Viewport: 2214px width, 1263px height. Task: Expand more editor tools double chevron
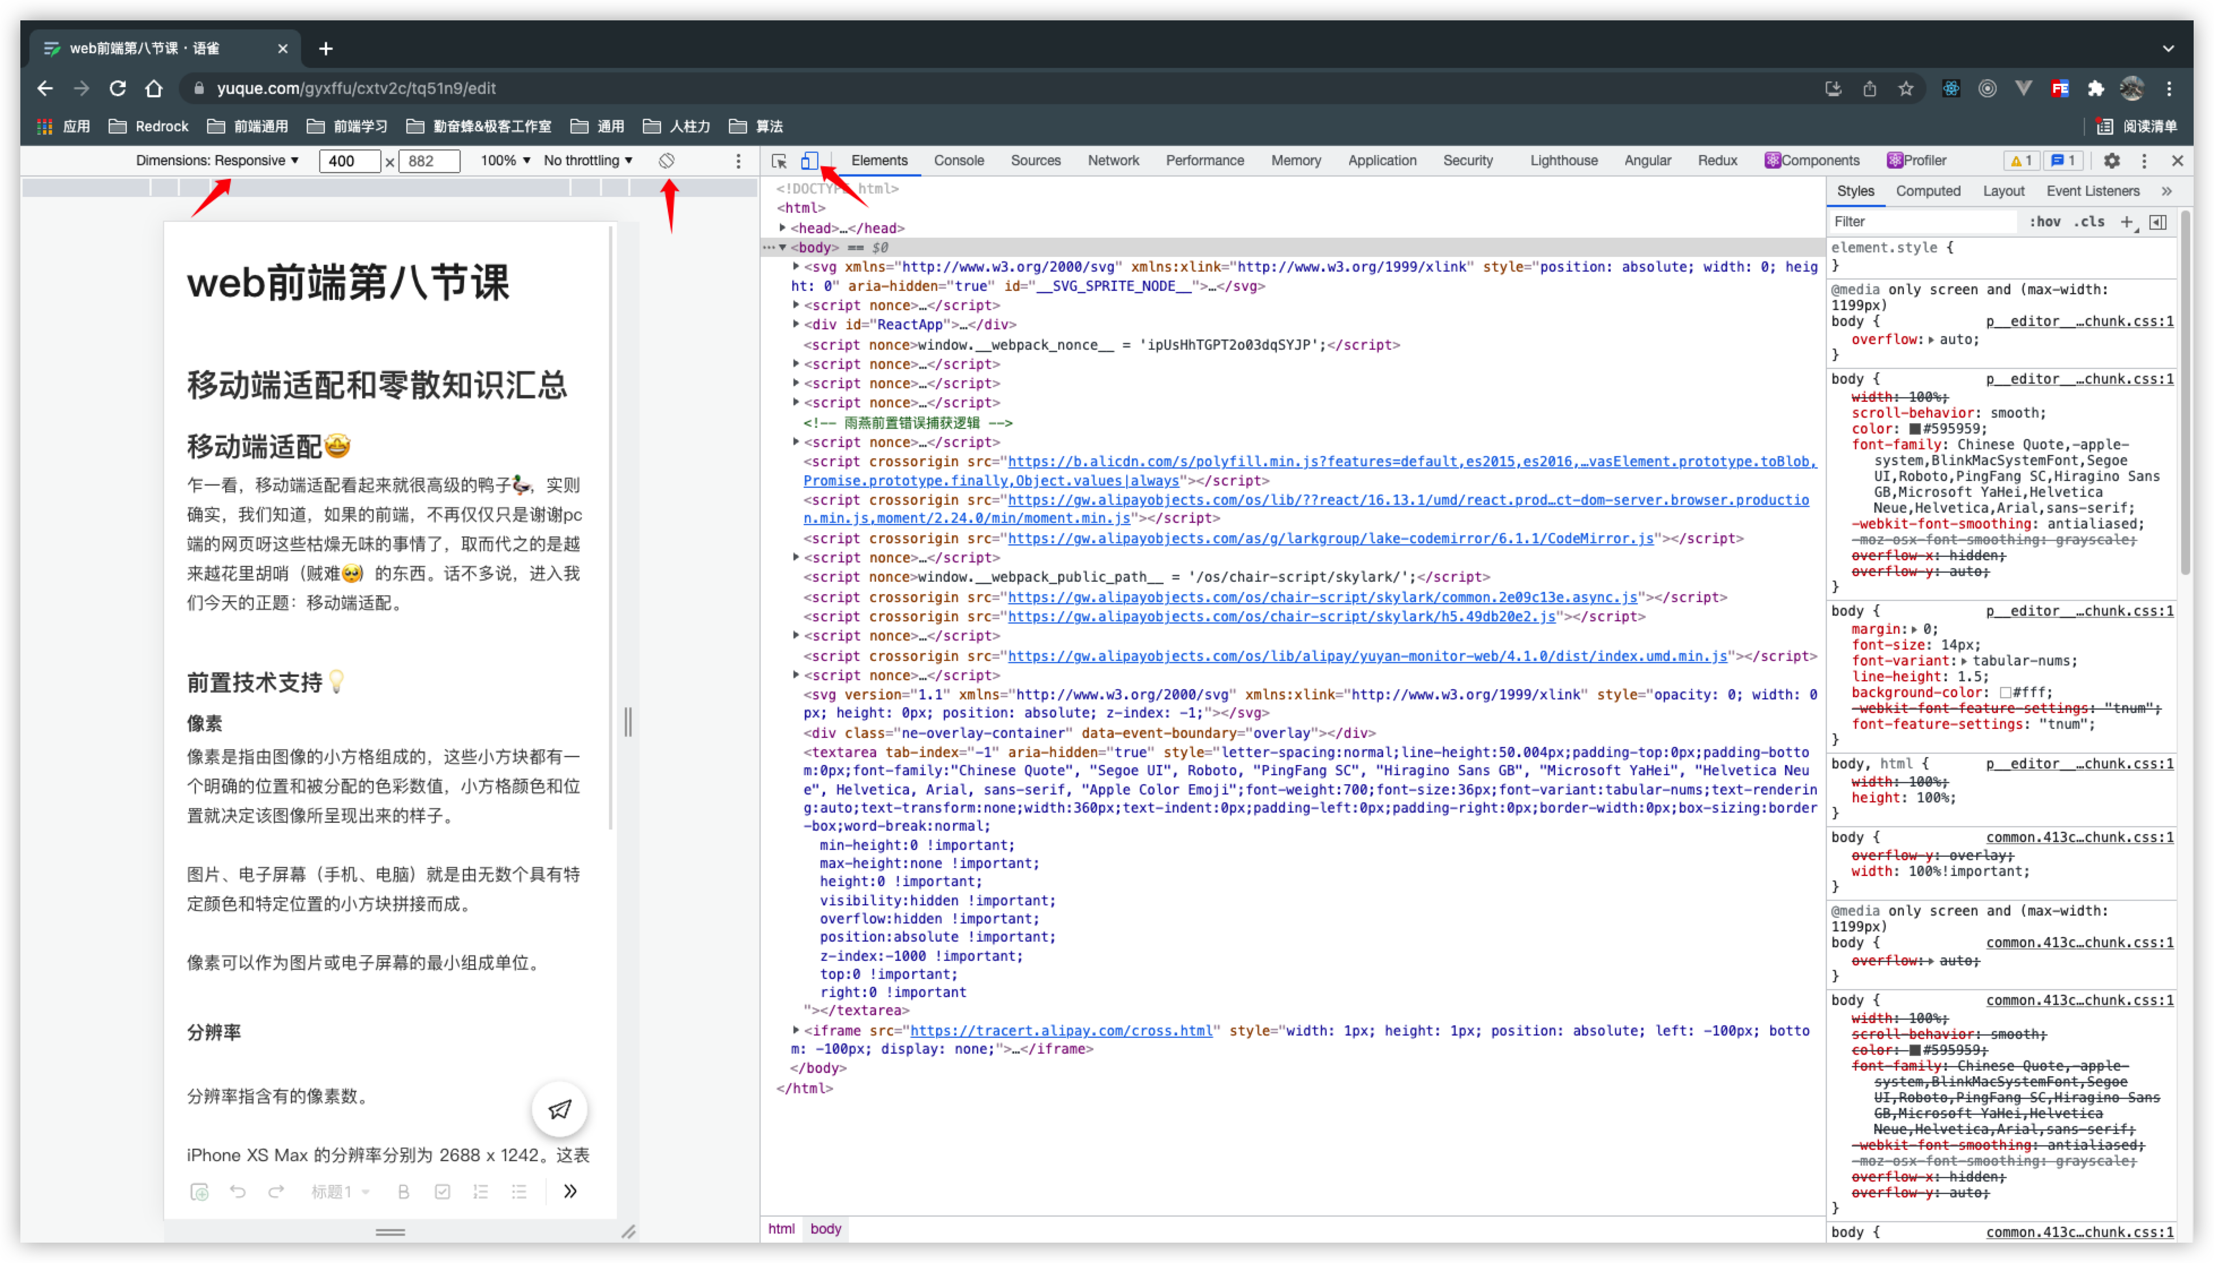pos(570,1191)
